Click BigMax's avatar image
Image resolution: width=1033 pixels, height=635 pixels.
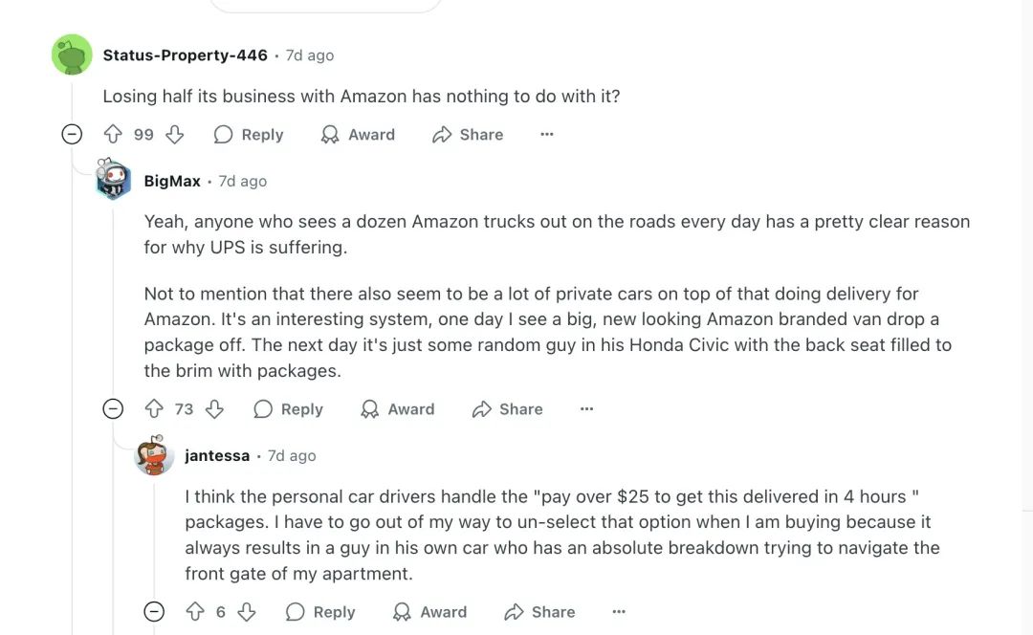coord(113,179)
